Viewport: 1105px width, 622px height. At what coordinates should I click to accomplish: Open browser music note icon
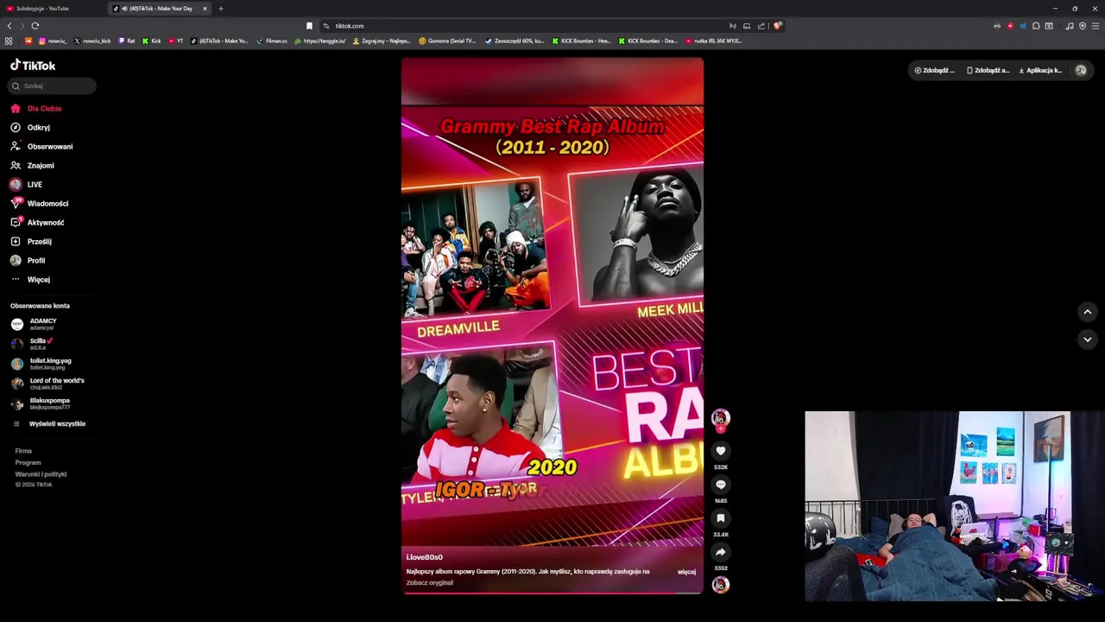click(x=1070, y=26)
